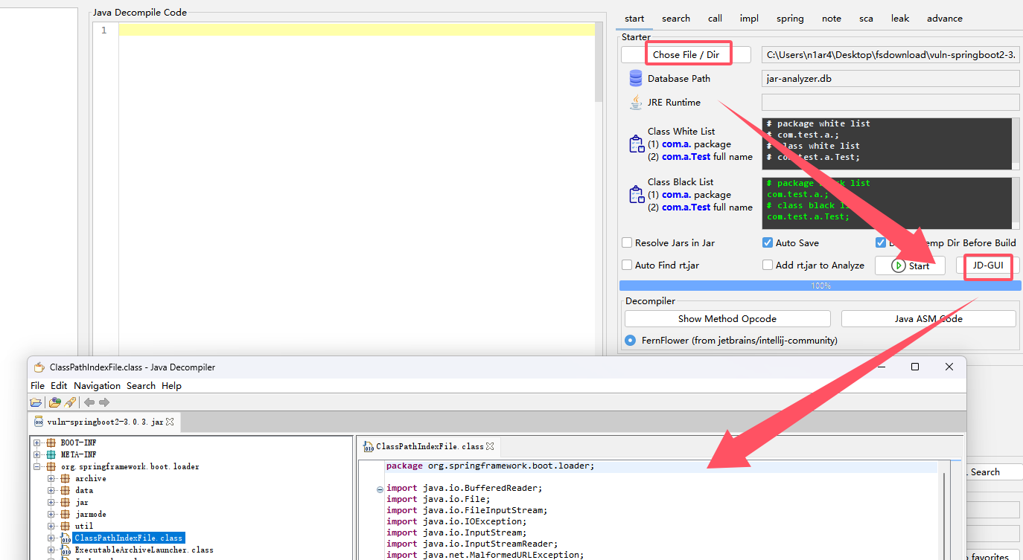Click the Open Type icon in toolbar
1023x560 pixels.
(x=54, y=403)
